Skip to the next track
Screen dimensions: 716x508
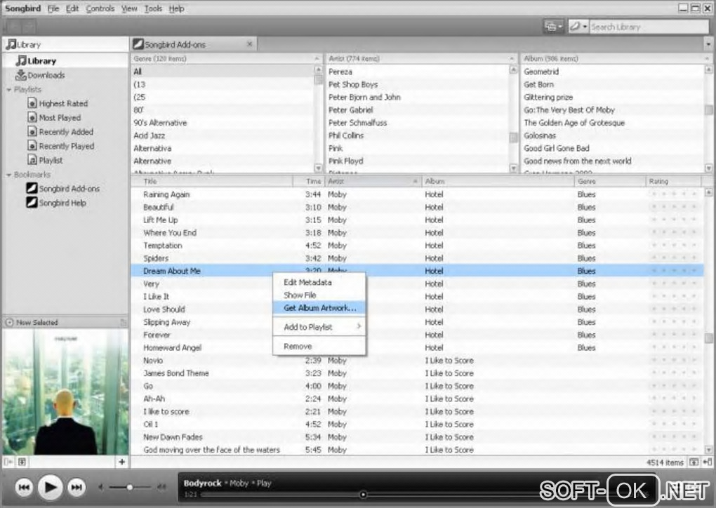77,488
